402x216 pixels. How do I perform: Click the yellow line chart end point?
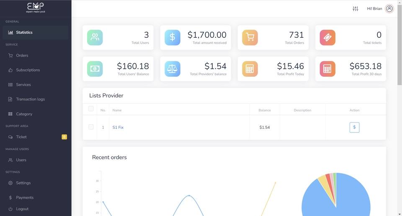click(276, 182)
